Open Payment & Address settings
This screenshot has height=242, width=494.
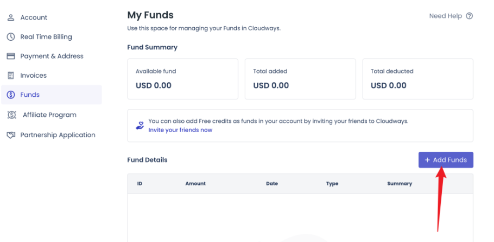52,56
